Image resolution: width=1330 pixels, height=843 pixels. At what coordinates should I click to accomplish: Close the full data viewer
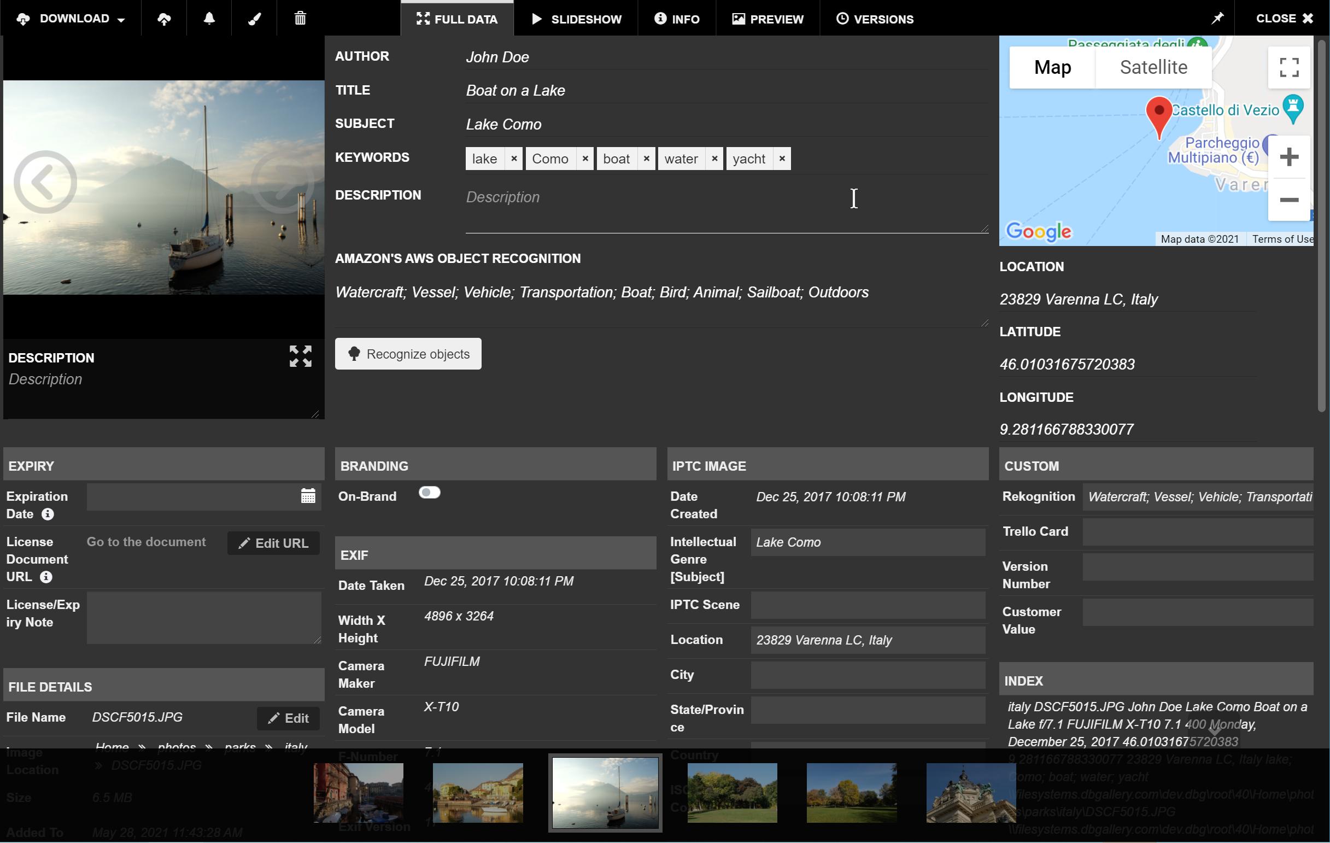[x=1284, y=19]
